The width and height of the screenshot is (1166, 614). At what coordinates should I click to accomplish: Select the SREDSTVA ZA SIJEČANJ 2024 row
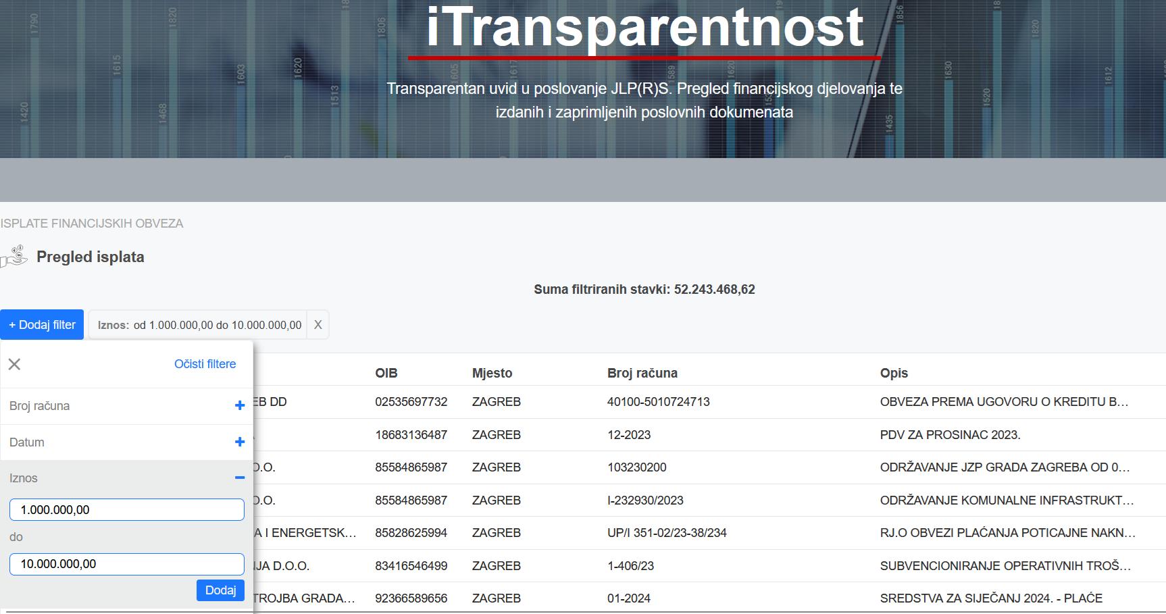[990, 598]
